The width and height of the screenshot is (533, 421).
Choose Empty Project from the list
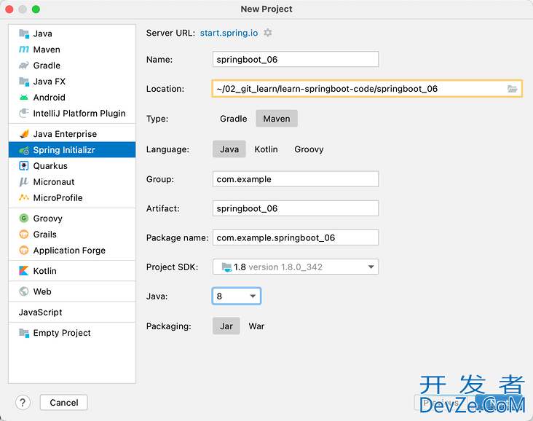pos(61,333)
